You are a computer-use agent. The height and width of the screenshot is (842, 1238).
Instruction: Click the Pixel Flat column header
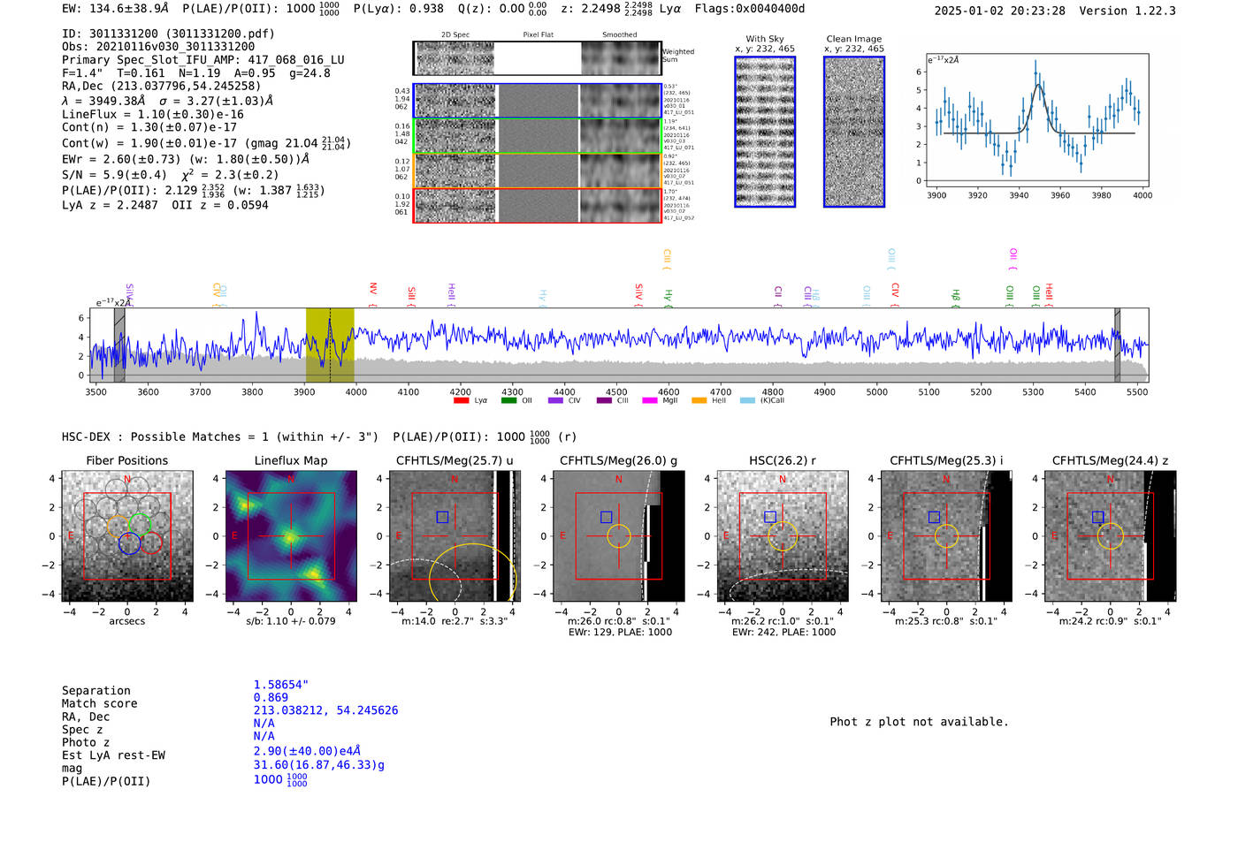coord(538,35)
